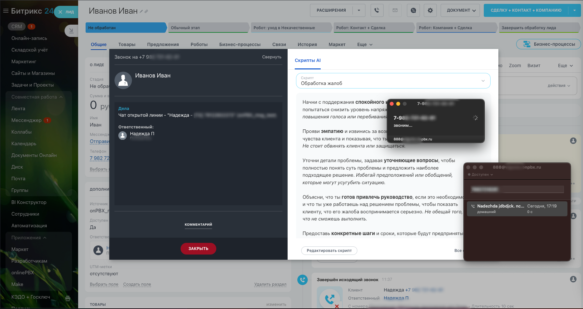The width and height of the screenshot is (583, 309).
Task: Open BI Конструктор in sidebar
Action: click(29, 202)
